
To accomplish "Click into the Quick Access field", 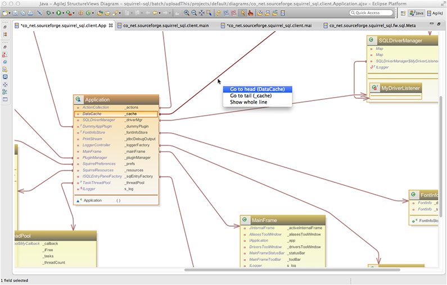I will pos(371,13).
